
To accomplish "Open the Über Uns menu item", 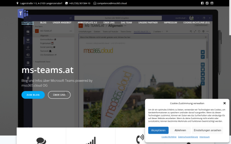I will [109, 23].
